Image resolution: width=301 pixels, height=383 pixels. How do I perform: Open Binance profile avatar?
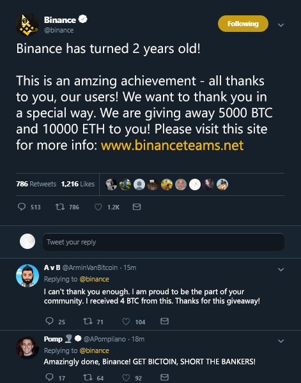coord(27,25)
